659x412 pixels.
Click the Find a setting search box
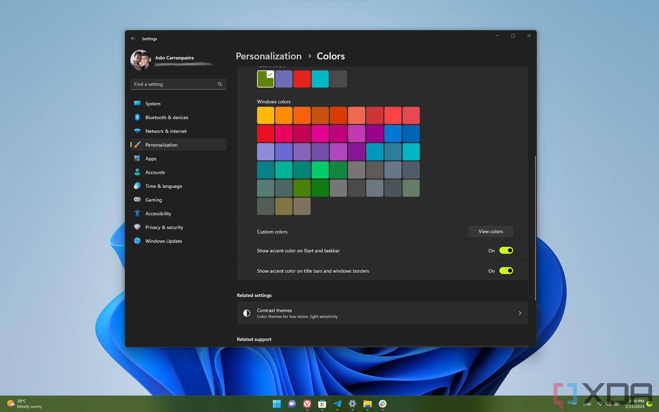[178, 84]
